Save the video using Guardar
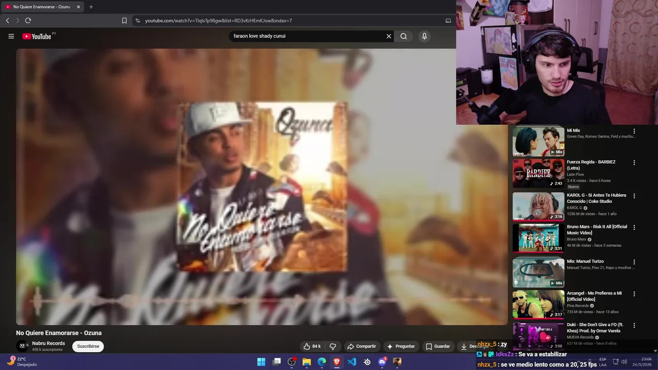This screenshot has width=658, height=370. point(438,346)
